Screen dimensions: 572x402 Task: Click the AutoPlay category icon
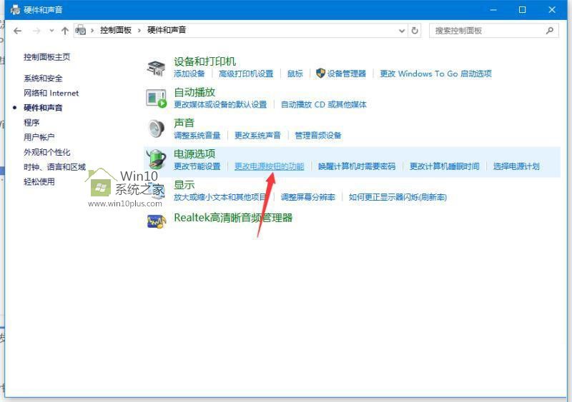[x=156, y=99]
